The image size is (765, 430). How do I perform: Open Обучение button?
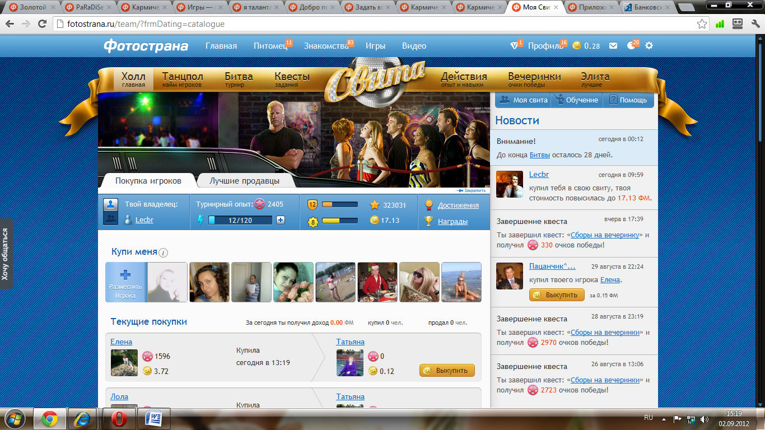click(x=576, y=100)
